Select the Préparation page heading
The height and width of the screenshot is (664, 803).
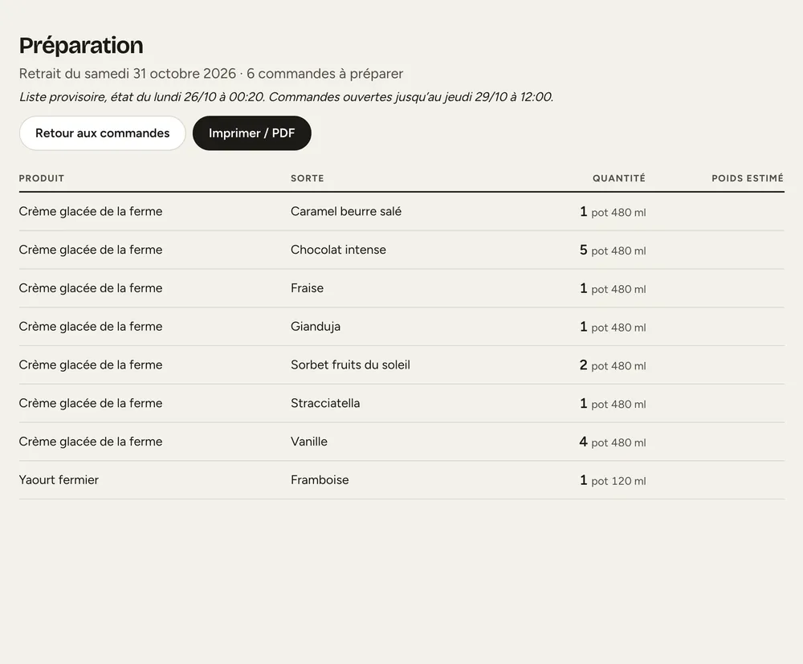(x=81, y=45)
